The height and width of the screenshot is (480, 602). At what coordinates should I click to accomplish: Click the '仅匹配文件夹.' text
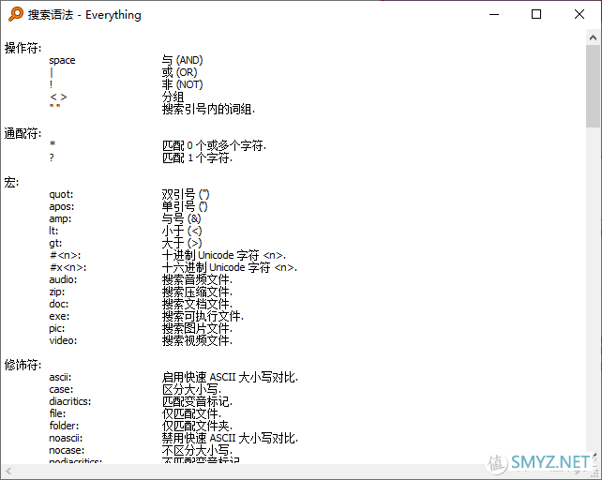(197, 426)
